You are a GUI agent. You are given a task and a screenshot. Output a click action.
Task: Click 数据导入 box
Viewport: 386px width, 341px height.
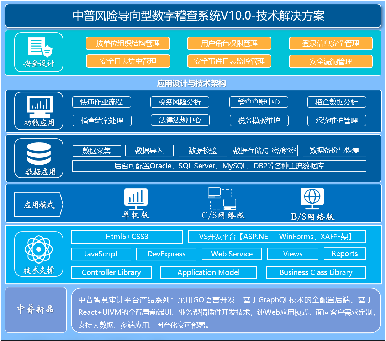149,151
